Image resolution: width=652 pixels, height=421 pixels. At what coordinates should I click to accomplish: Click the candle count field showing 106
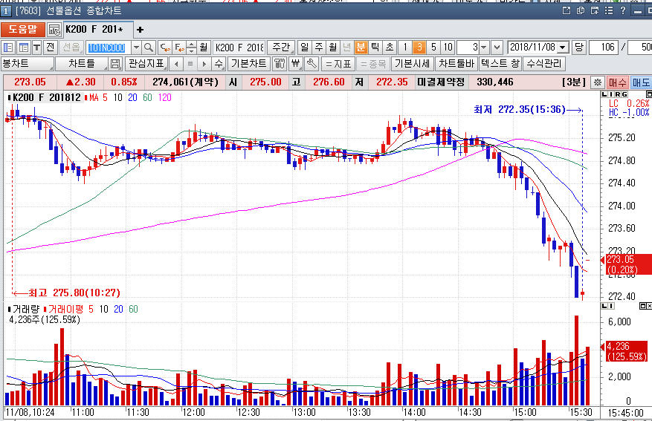pos(607,47)
